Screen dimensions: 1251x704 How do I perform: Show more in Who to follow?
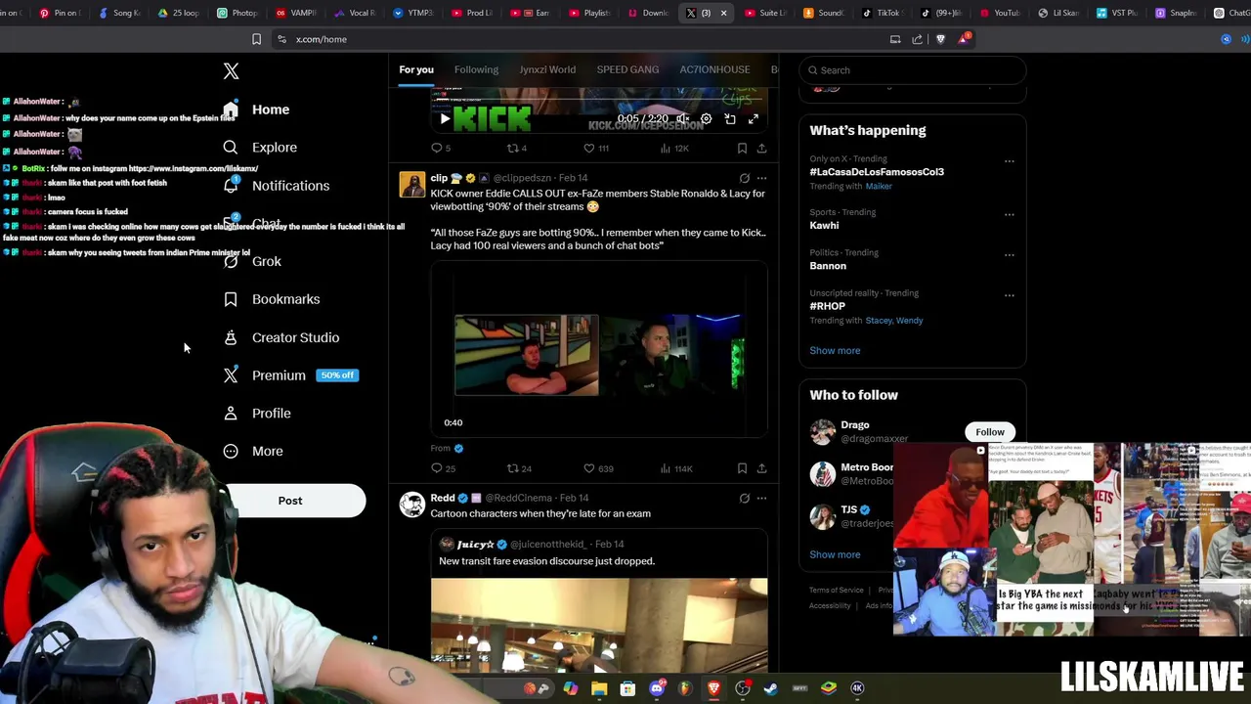835,554
